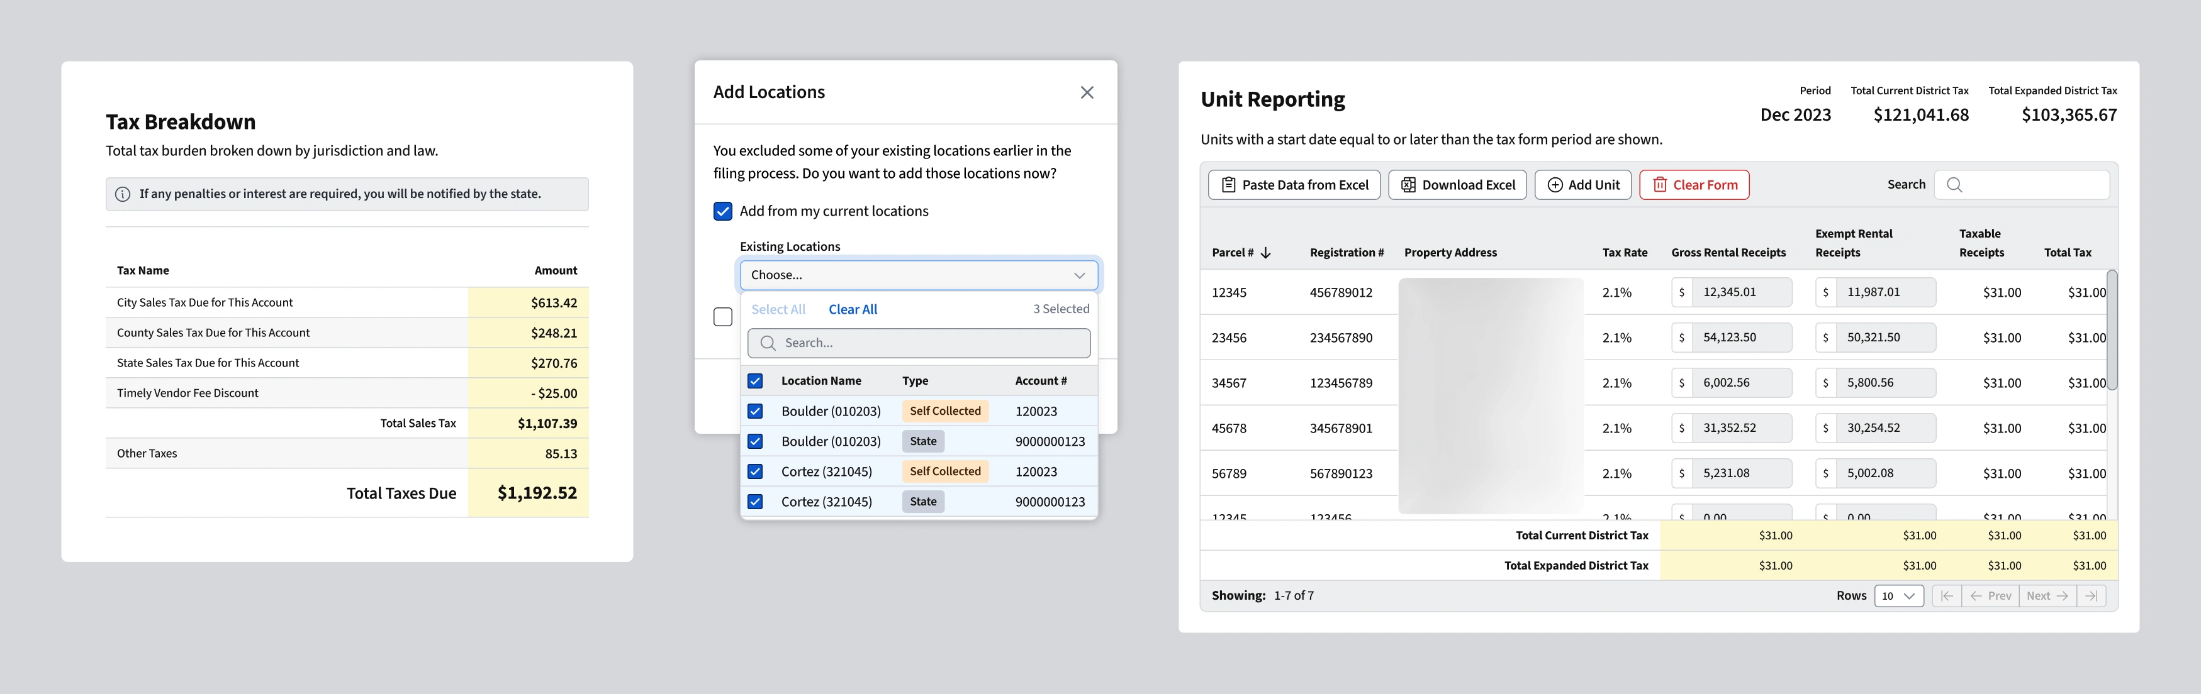
Task: Click the trash icon on Clear Form
Action: coord(1659,184)
